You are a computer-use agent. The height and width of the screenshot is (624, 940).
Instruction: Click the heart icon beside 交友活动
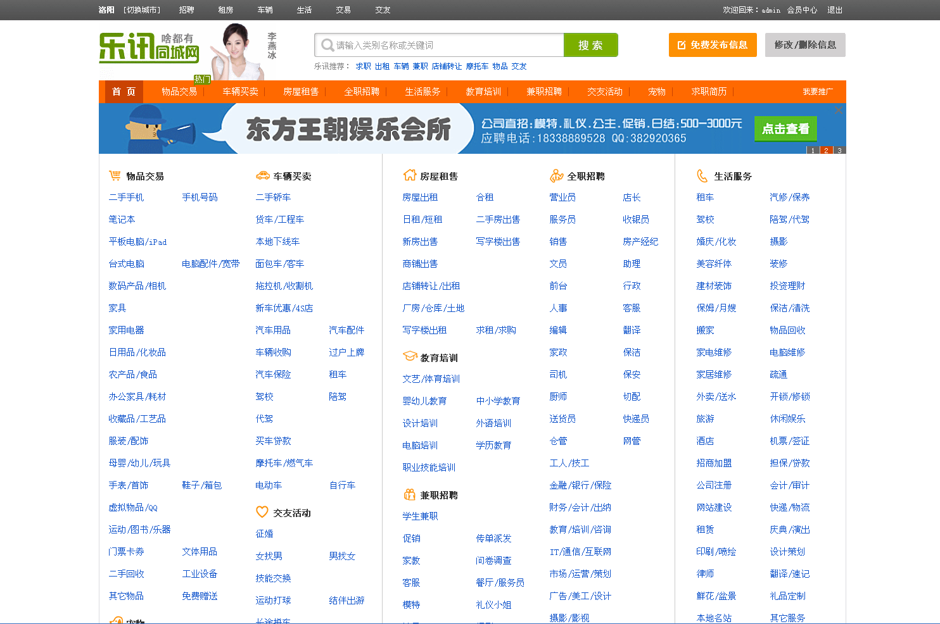point(262,512)
